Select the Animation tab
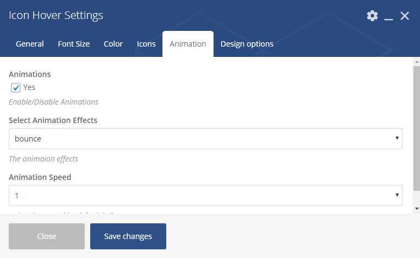Image resolution: width=420 pixels, height=258 pixels. coord(188,44)
